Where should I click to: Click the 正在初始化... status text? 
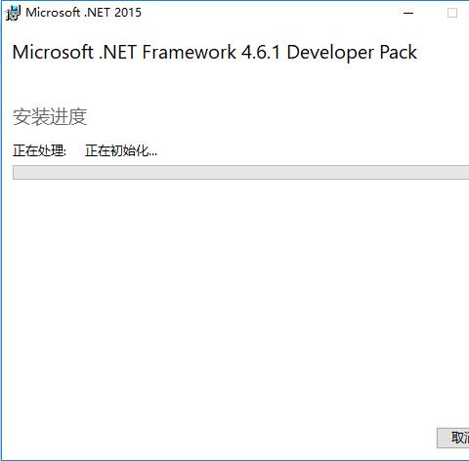(x=121, y=150)
